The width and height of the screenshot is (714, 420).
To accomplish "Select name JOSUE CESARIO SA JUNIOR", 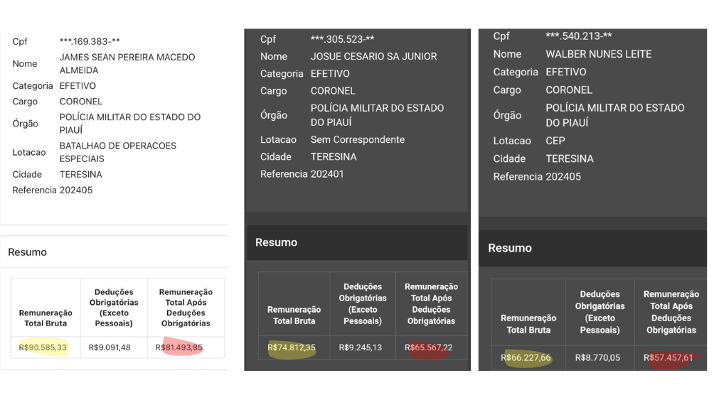I will 373,56.
